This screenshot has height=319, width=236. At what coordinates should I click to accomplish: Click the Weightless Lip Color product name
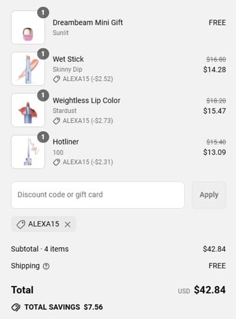point(87,100)
